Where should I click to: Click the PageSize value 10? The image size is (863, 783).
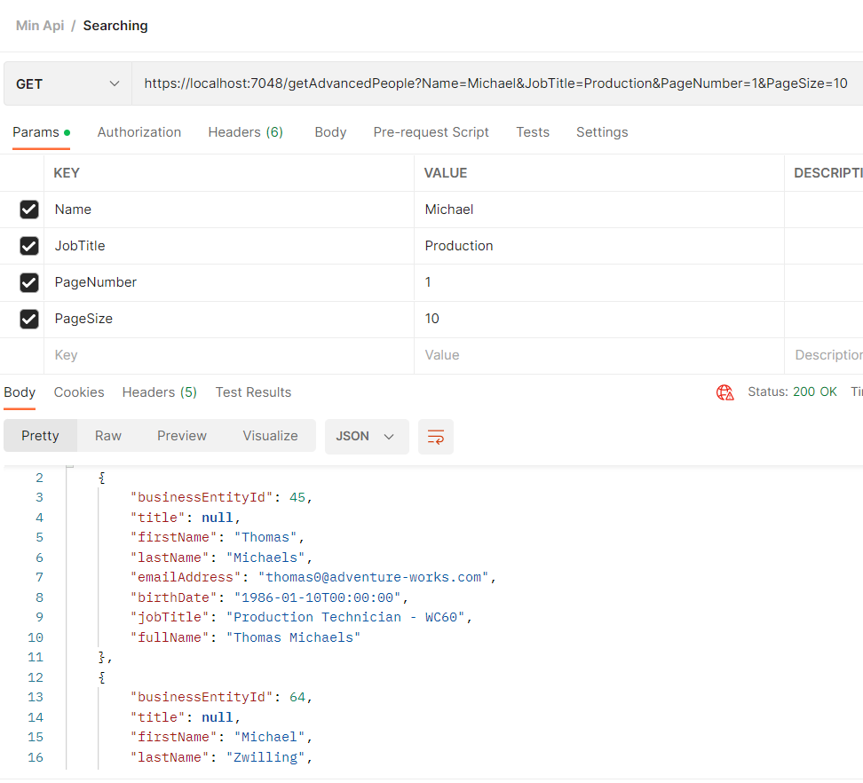[598, 319]
